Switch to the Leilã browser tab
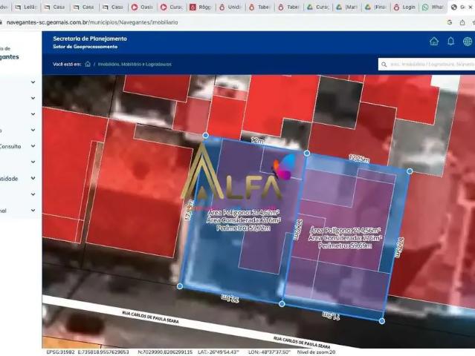475x356 pixels. tap(26, 7)
